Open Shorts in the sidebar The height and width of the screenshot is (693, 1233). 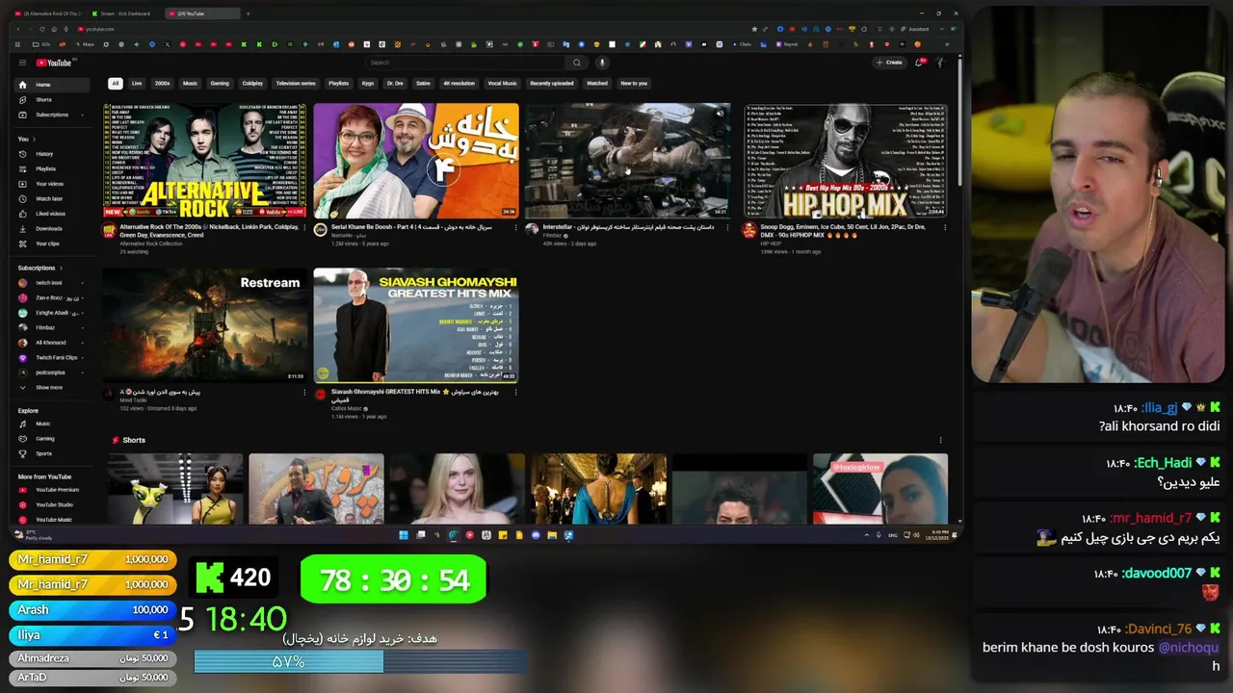[x=51, y=99]
